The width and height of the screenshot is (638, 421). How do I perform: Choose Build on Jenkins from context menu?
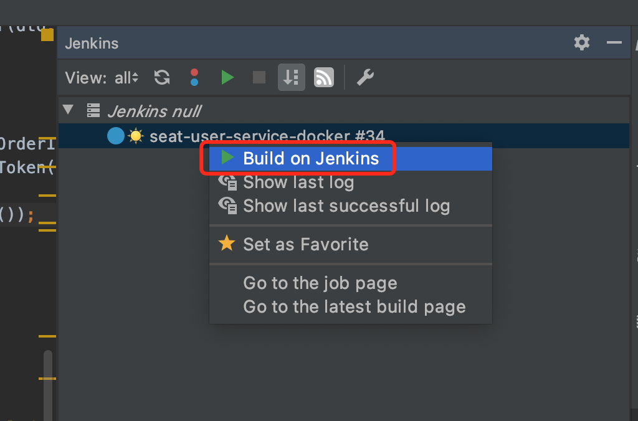(x=310, y=159)
